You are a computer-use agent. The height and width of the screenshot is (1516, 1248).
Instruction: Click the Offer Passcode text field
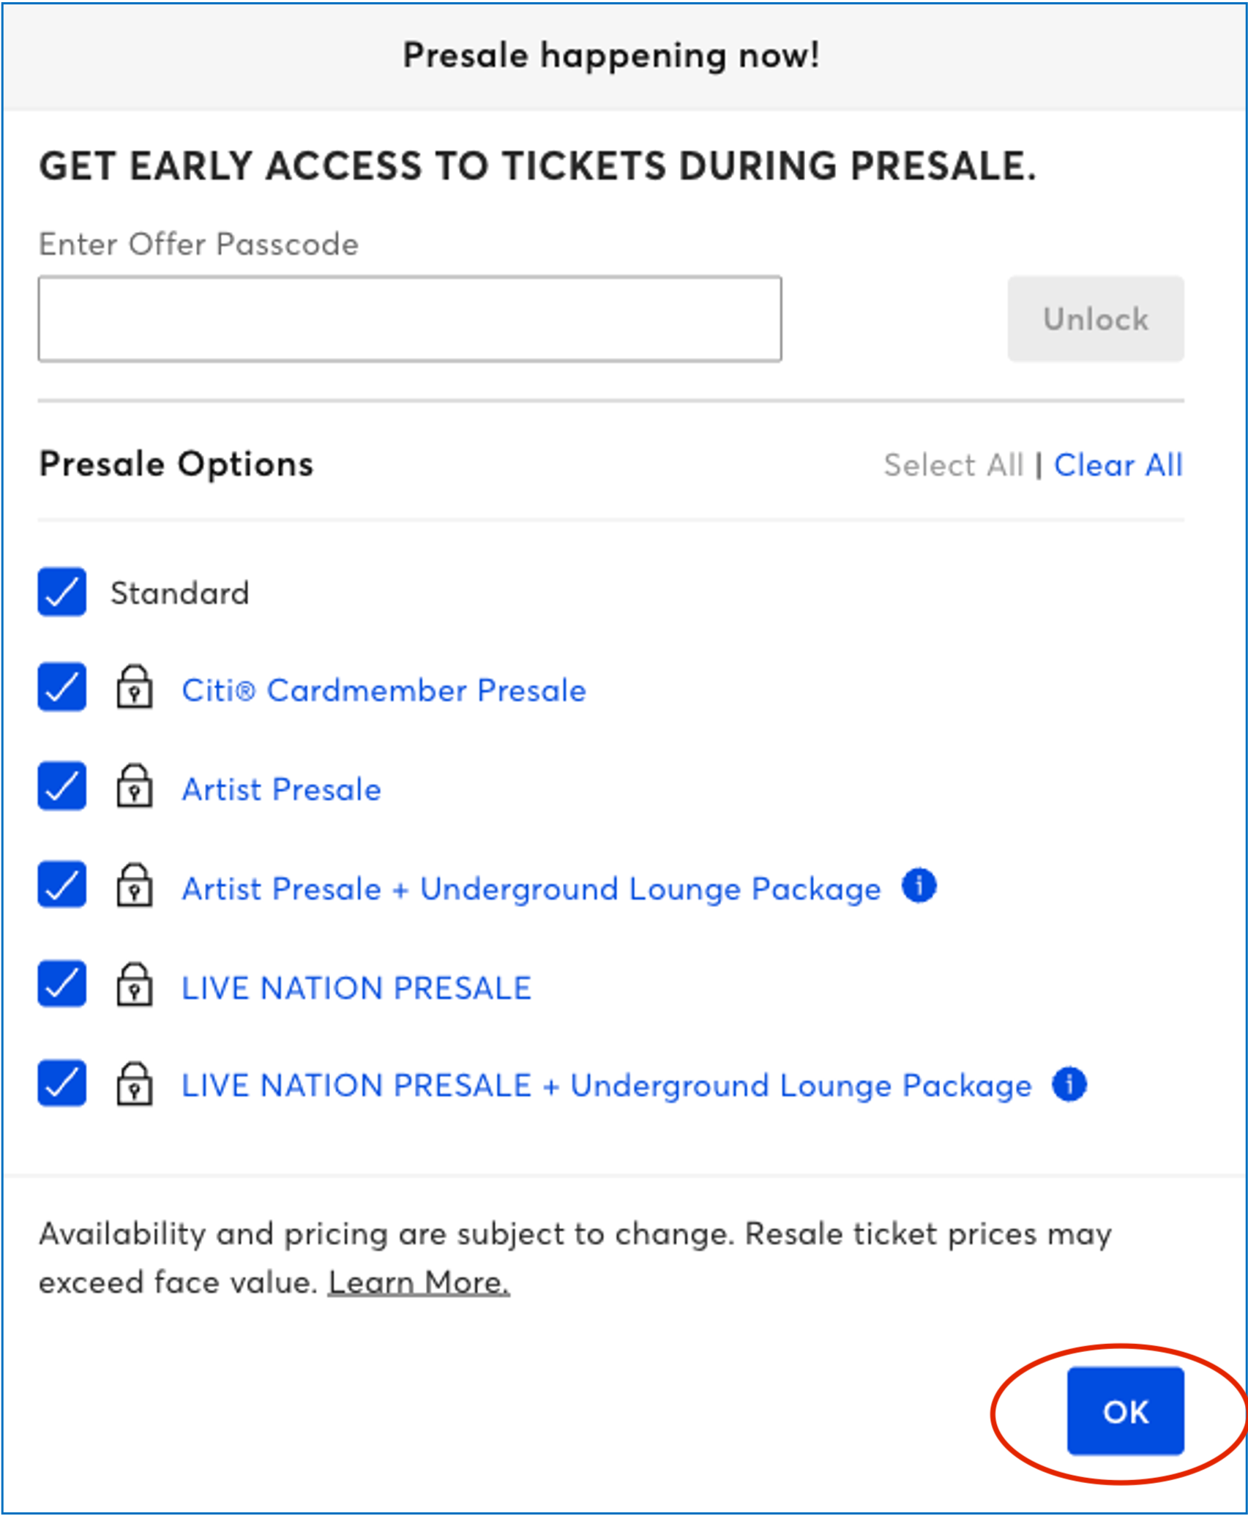pyautogui.click(x=408, y=318)
